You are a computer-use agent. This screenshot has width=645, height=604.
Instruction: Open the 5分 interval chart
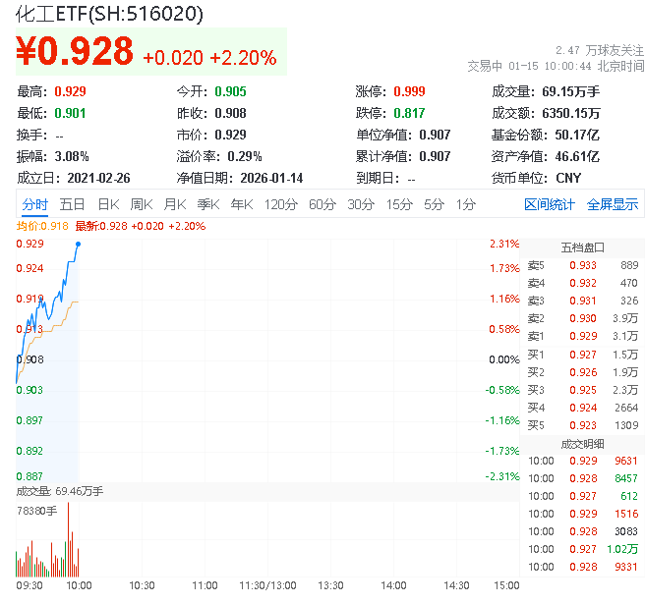coord(434,204)
